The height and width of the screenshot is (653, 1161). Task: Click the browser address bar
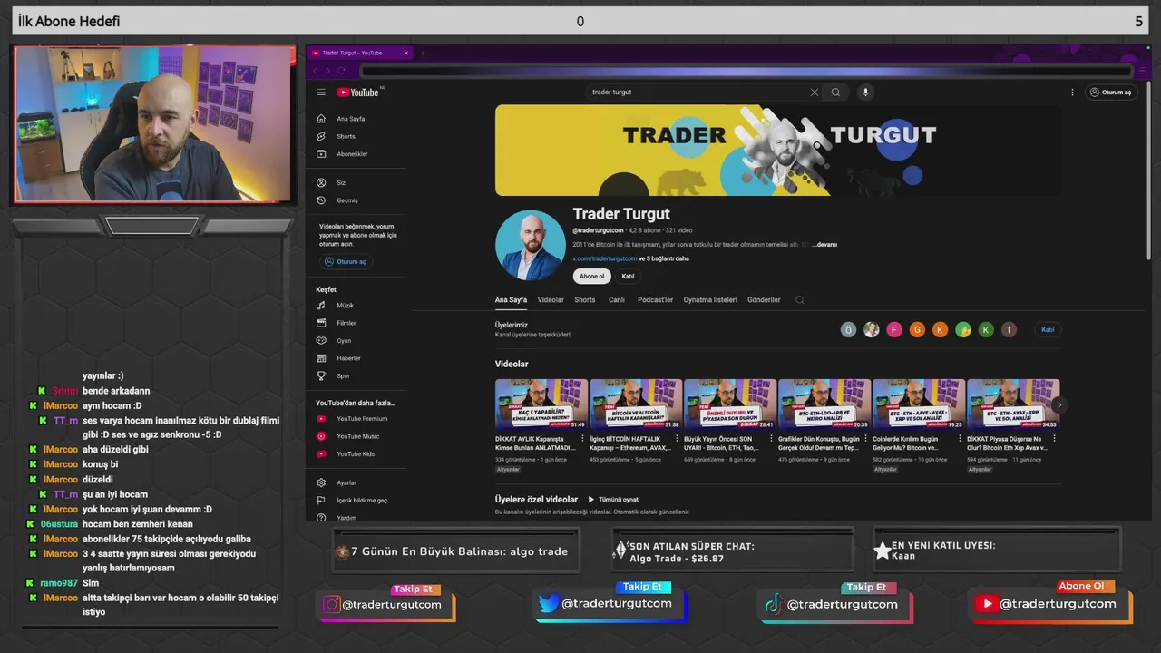pyautogui.click(x=746, y=71)
